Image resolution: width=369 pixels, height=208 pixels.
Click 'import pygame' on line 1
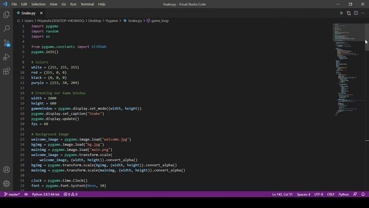point(45,26)
